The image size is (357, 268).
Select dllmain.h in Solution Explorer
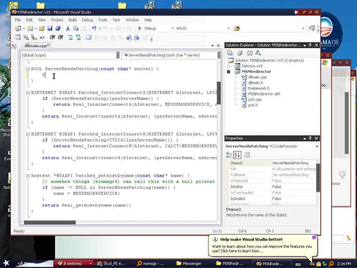pyautogui.click(x=256, y=83)
